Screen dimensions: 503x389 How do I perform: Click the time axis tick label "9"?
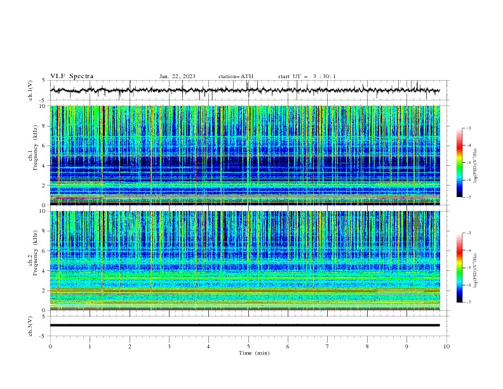406,346
